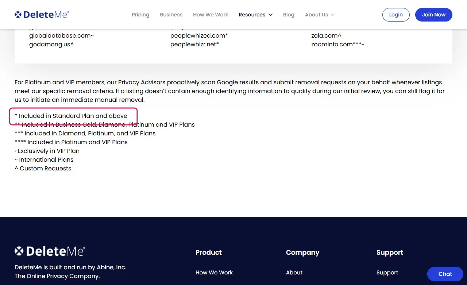Open How We Work footer link
This screenshot has width=467, height=285.
tap(214, 272)
